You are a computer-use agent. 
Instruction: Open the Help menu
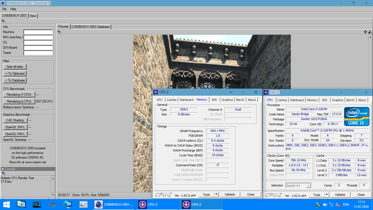pyautogui.click(x=13, y=9)
